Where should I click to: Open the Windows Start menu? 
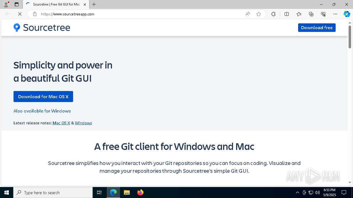click(7, 193)
